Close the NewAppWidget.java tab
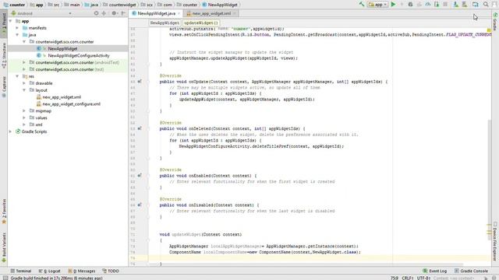The width and height of the screenshot is (499, 280). 179,13
